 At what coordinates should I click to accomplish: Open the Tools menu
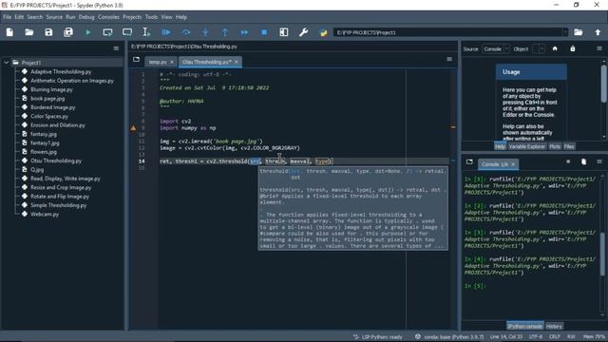click(152, 17)
